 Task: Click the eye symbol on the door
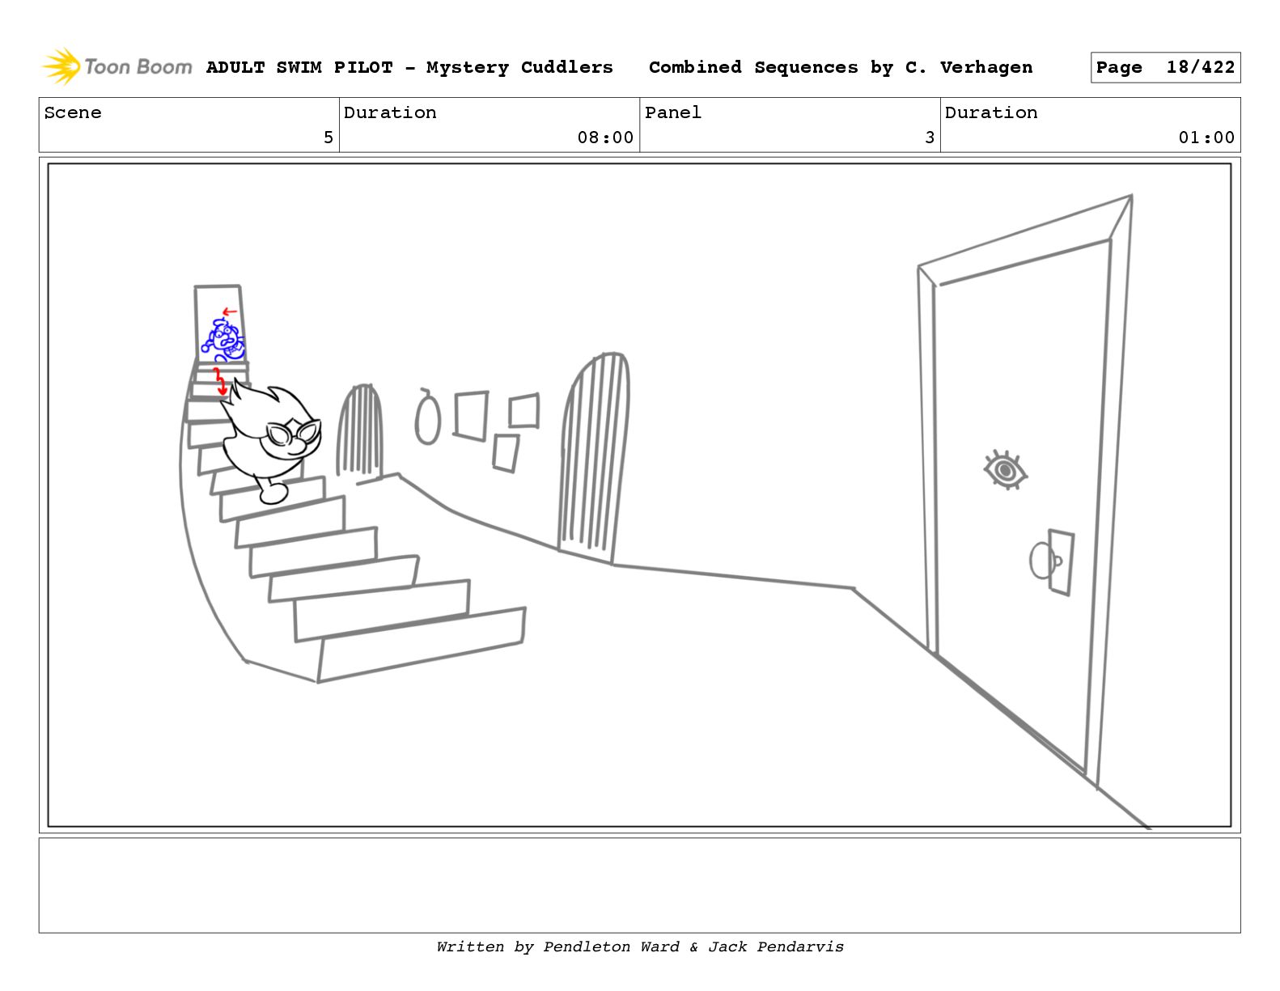(1006, 469)
